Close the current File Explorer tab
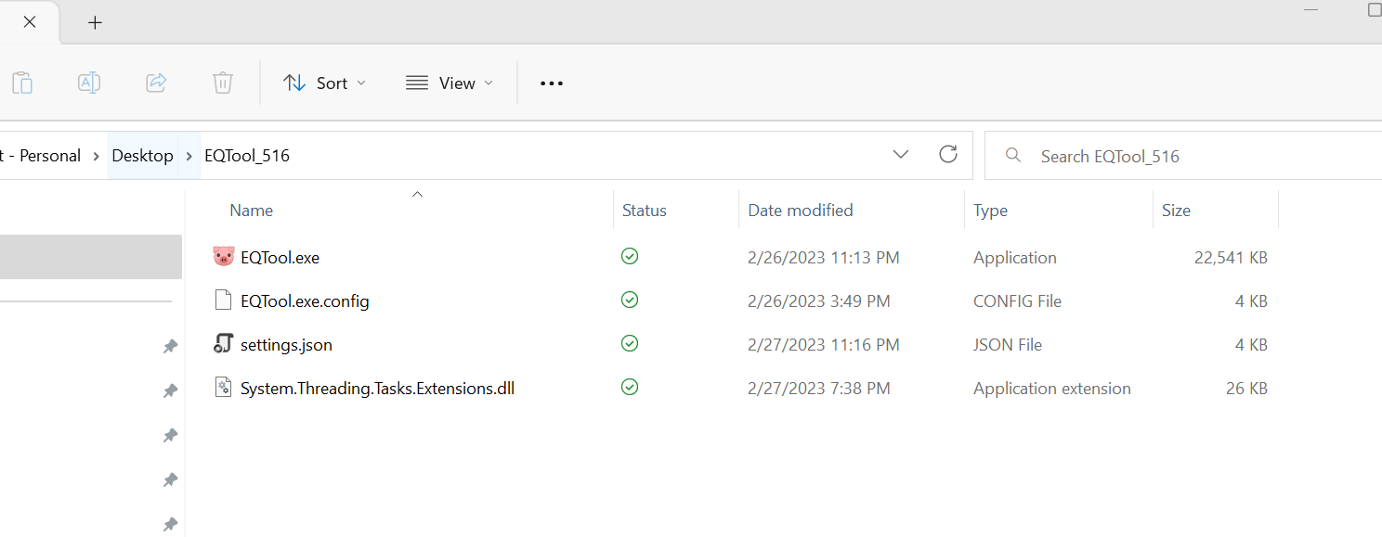 point(30,22)
